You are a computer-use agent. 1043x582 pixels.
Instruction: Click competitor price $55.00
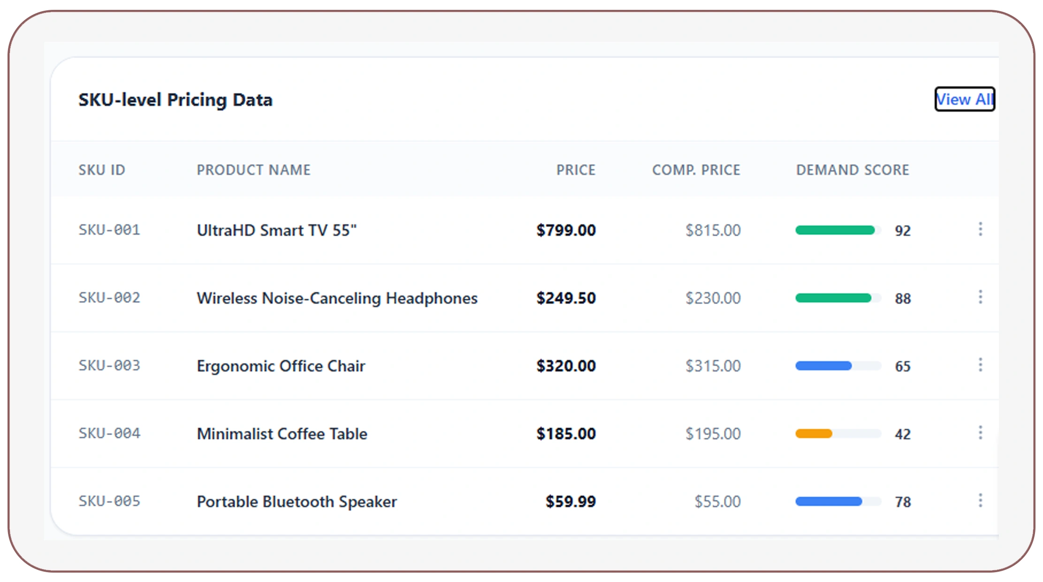tap(718, 501)
